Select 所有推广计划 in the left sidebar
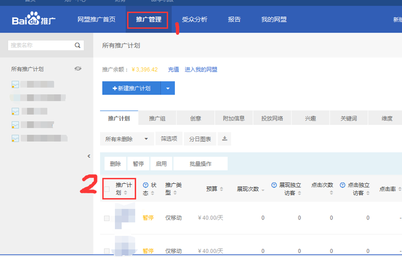 (x=27, y=69)
